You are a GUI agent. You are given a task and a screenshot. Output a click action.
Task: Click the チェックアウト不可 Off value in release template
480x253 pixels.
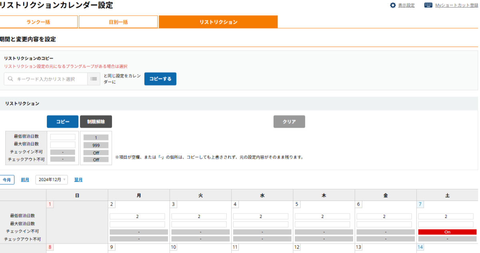tap(96, 160)
